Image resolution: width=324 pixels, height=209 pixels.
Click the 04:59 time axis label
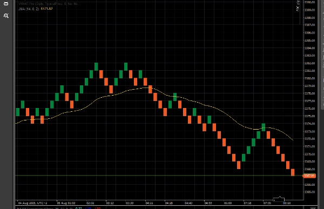tap(208, 203)
